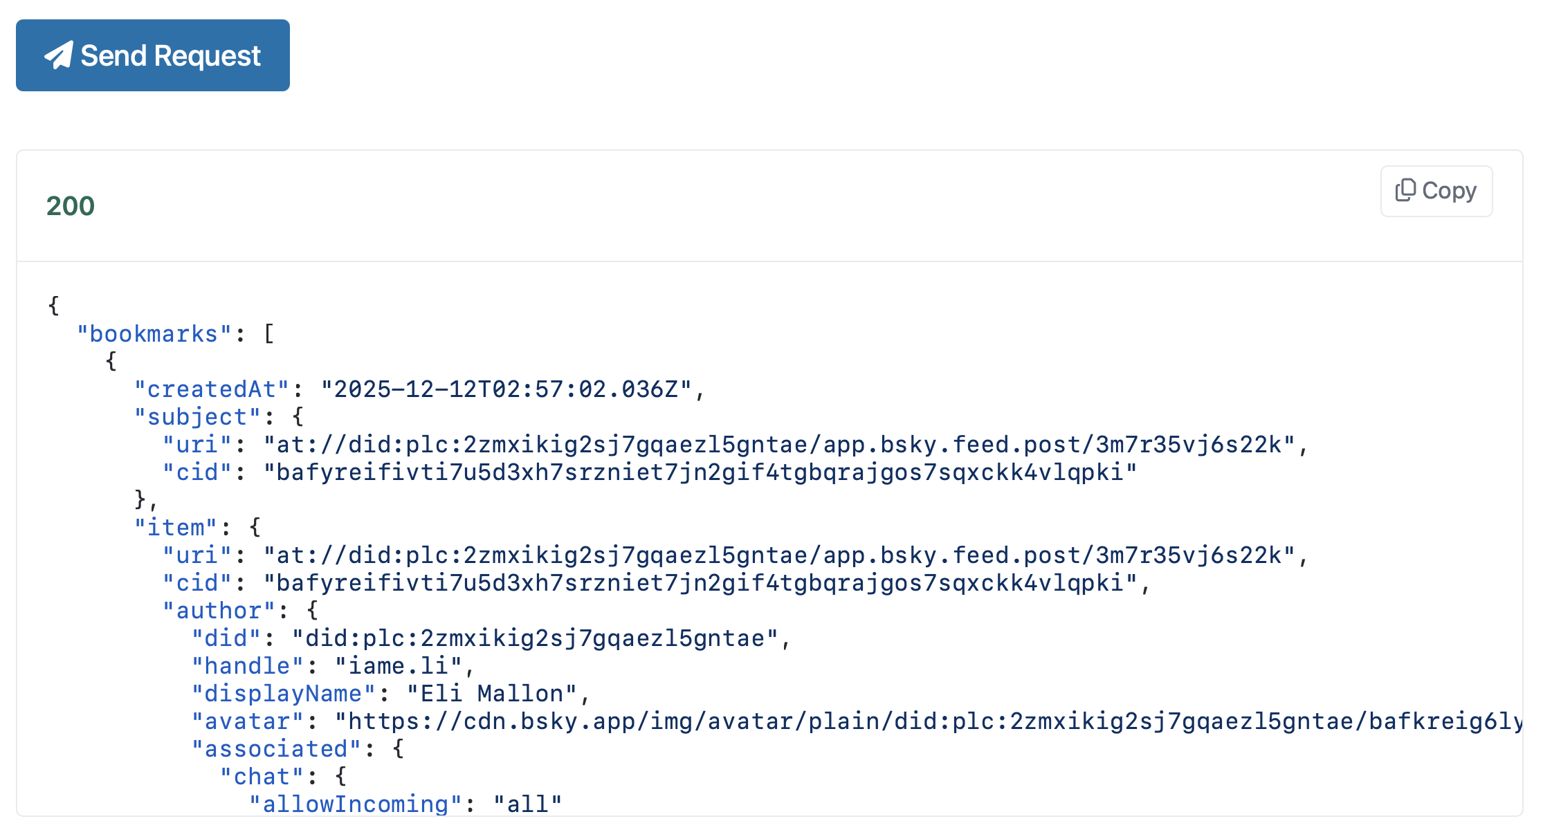Click the uri value under item
The width and height of the screenshot is (1543, 830).
(779, 555)
